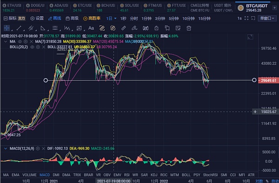Add a new ticker tab with plus icon
279x183 pixels.
[274, 8]
